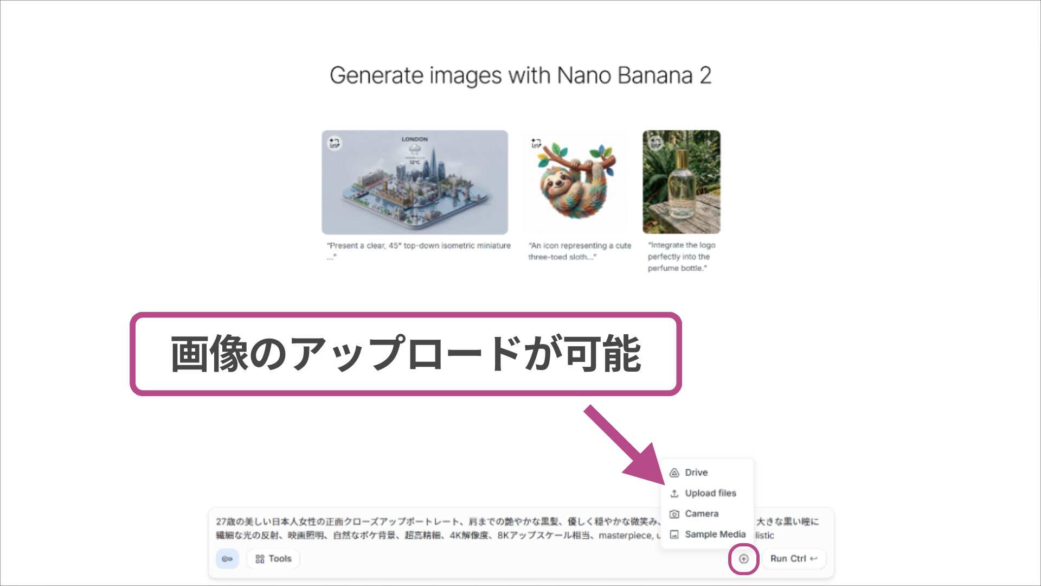This screenshot has width=1041, height=586.
Task: Click the grid icon on the Tools button
Action: (260, 558)
